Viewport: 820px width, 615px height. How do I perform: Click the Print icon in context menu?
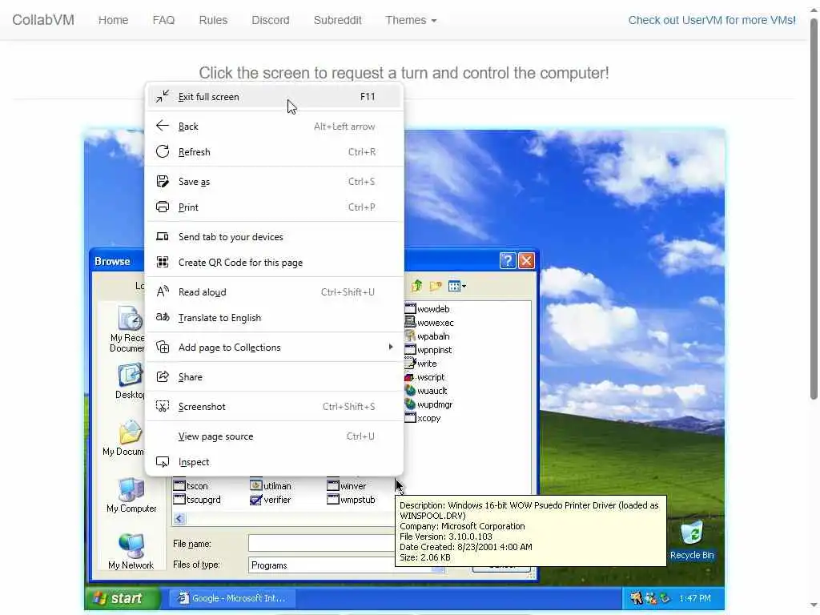click(163, 207)
